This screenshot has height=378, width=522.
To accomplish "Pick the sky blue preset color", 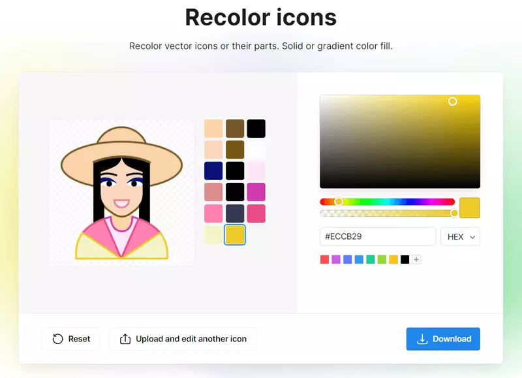I will click(359, 259).
